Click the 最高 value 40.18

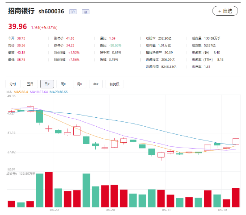pos(21,53)
